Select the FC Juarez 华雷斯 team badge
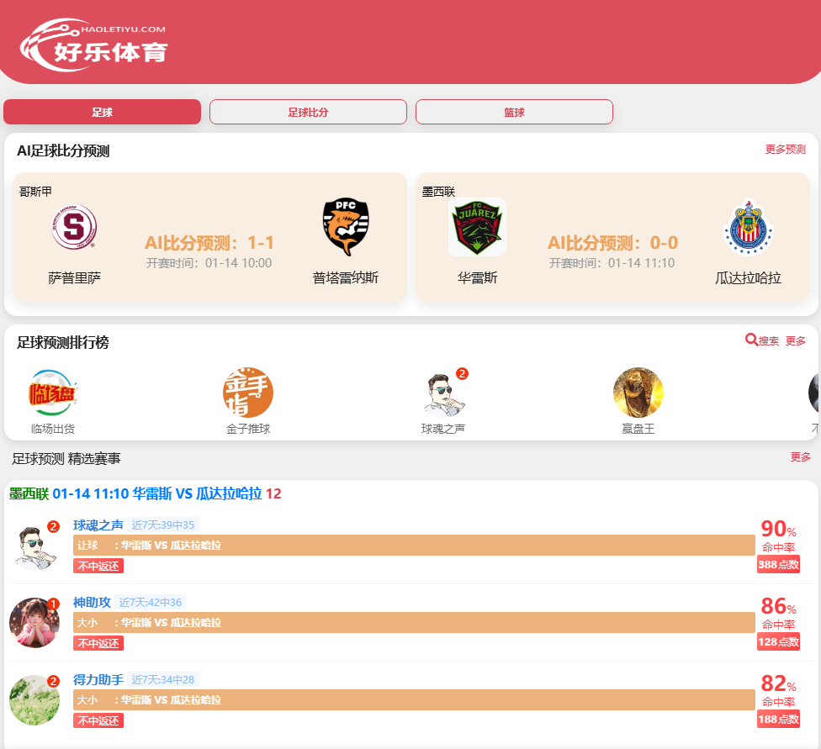The width and height of the screenshot is (821, 749). pos(477,227)
